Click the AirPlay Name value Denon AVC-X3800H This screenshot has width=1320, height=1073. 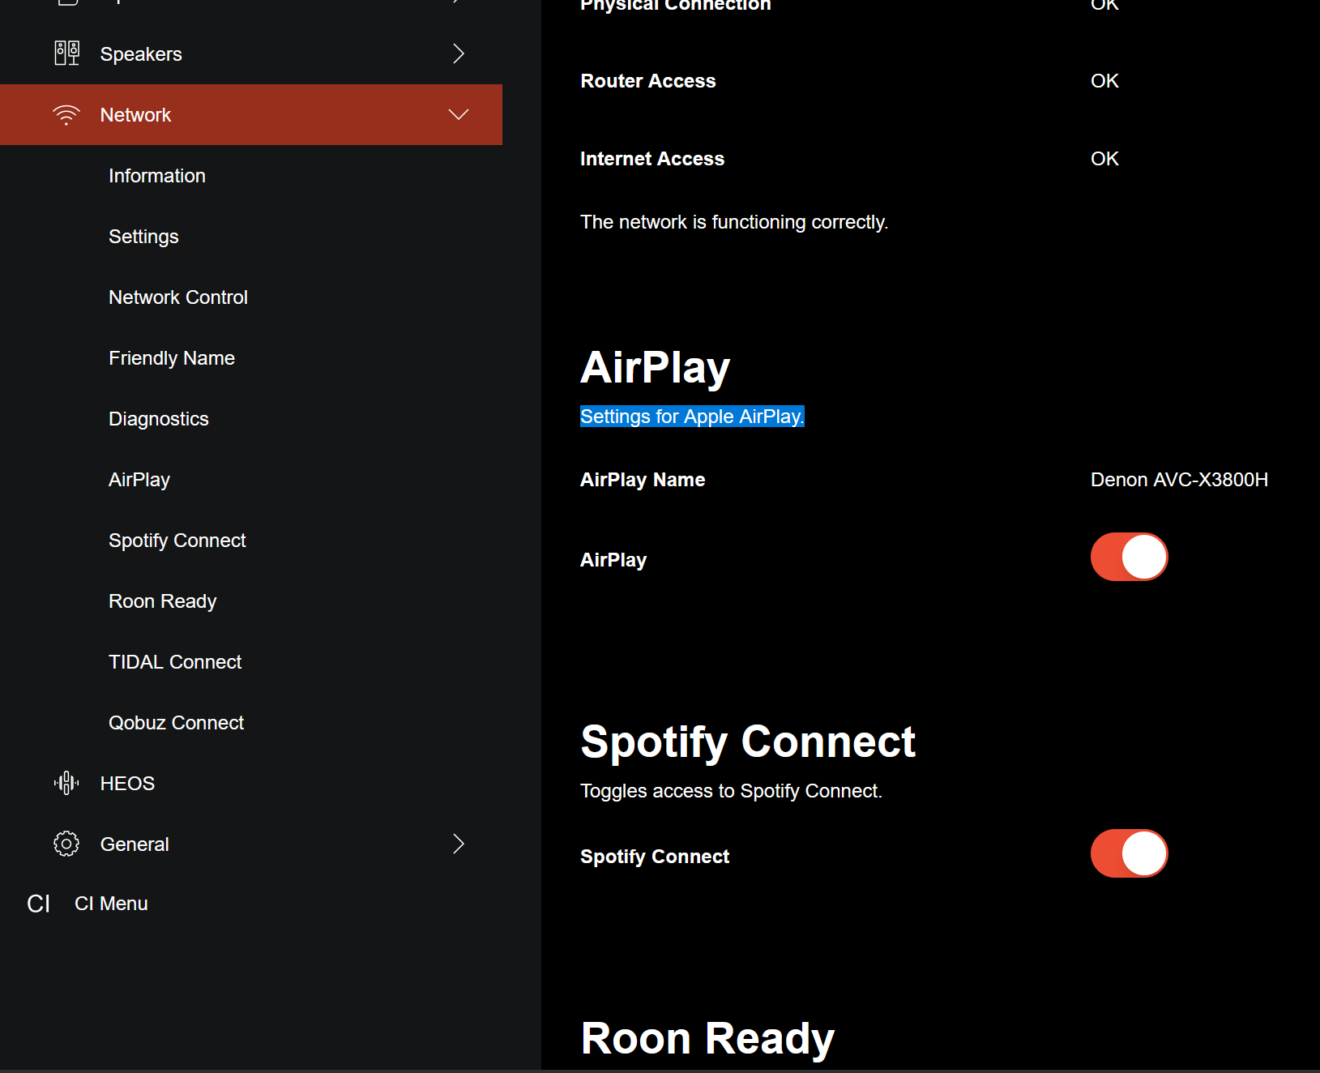1179,480
